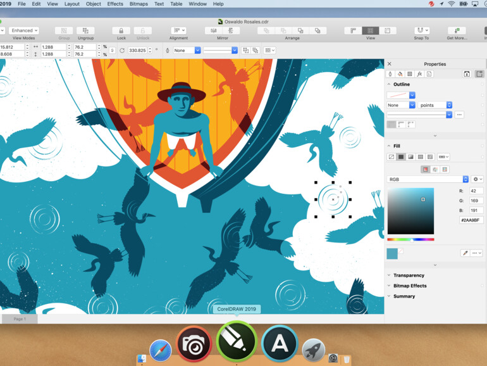Toggle the tabbed view mode icon in Properties
Image resolution: width=487 pixels, height=366 pixels.
tap(479, 74)
